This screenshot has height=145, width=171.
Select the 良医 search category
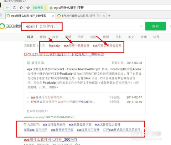(x=93, y=37)
